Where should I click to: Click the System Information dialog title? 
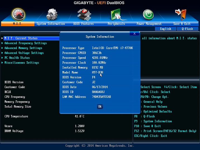(100, 37)
